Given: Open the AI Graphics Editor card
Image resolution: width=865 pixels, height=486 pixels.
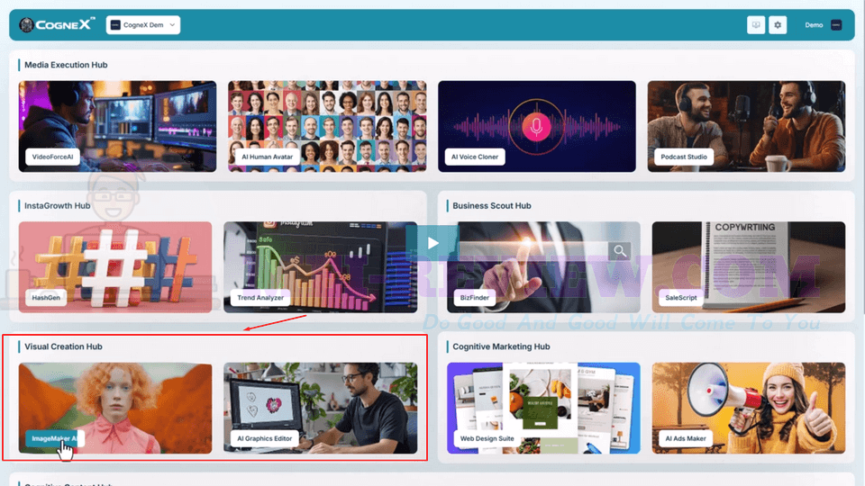Looking at the screenshot, I should (321, 409).
